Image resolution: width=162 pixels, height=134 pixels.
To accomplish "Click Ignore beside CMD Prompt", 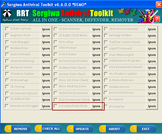I will click(x=96, y=49).
